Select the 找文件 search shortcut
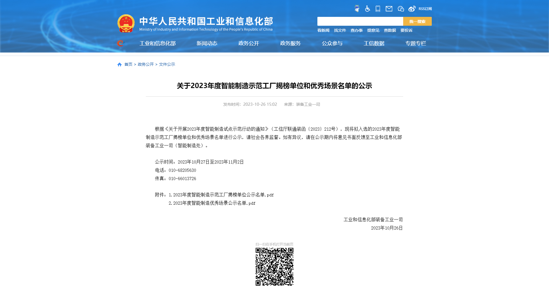 click(340, 30)
